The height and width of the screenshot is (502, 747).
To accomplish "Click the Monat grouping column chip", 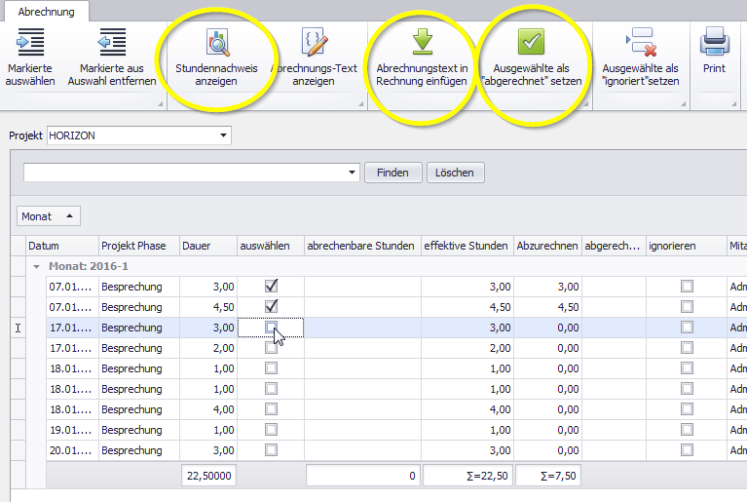I will point(49,216).
